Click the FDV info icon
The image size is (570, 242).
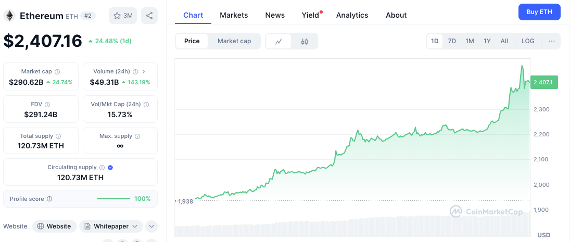[x=47, y=105]
